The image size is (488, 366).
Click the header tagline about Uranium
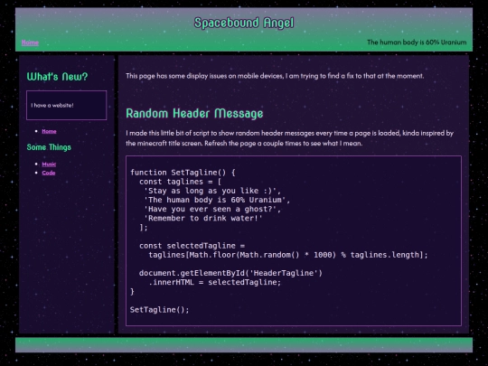(x=417, y=42)
